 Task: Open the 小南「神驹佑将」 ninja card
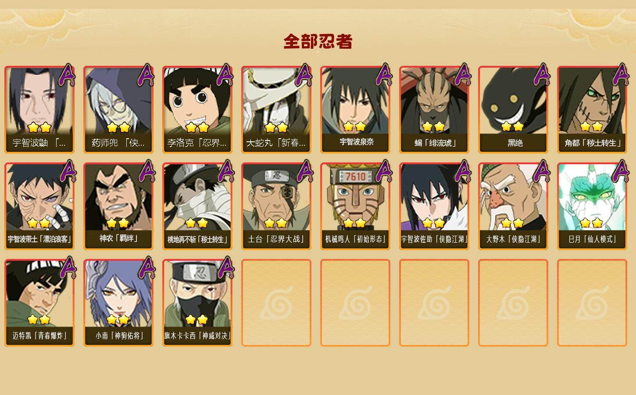click(x=118, y=303)
